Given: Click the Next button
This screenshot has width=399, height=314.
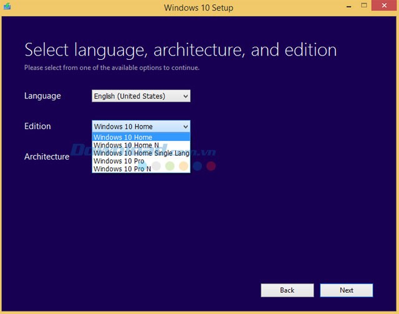Looking at the screenshot, I should coord(347,290).
